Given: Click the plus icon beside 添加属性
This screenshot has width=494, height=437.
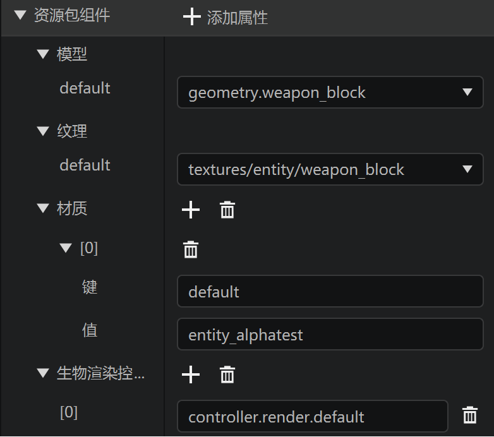Looking at the screenshot, I should click(191, 16).
